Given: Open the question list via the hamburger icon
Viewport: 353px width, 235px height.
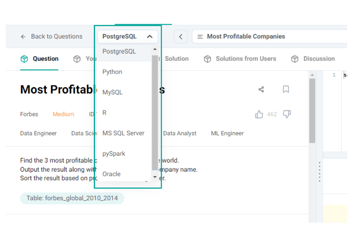Looking at the screenshot, I should click(200, 36).
